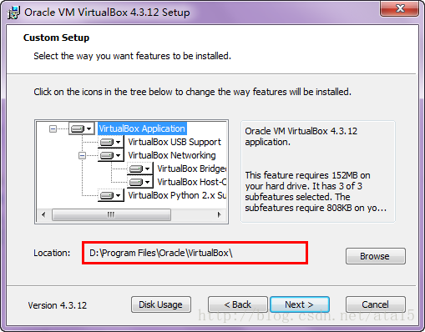
Task: Click the feature tree's right scroll arrow
Action: [220, 214]
